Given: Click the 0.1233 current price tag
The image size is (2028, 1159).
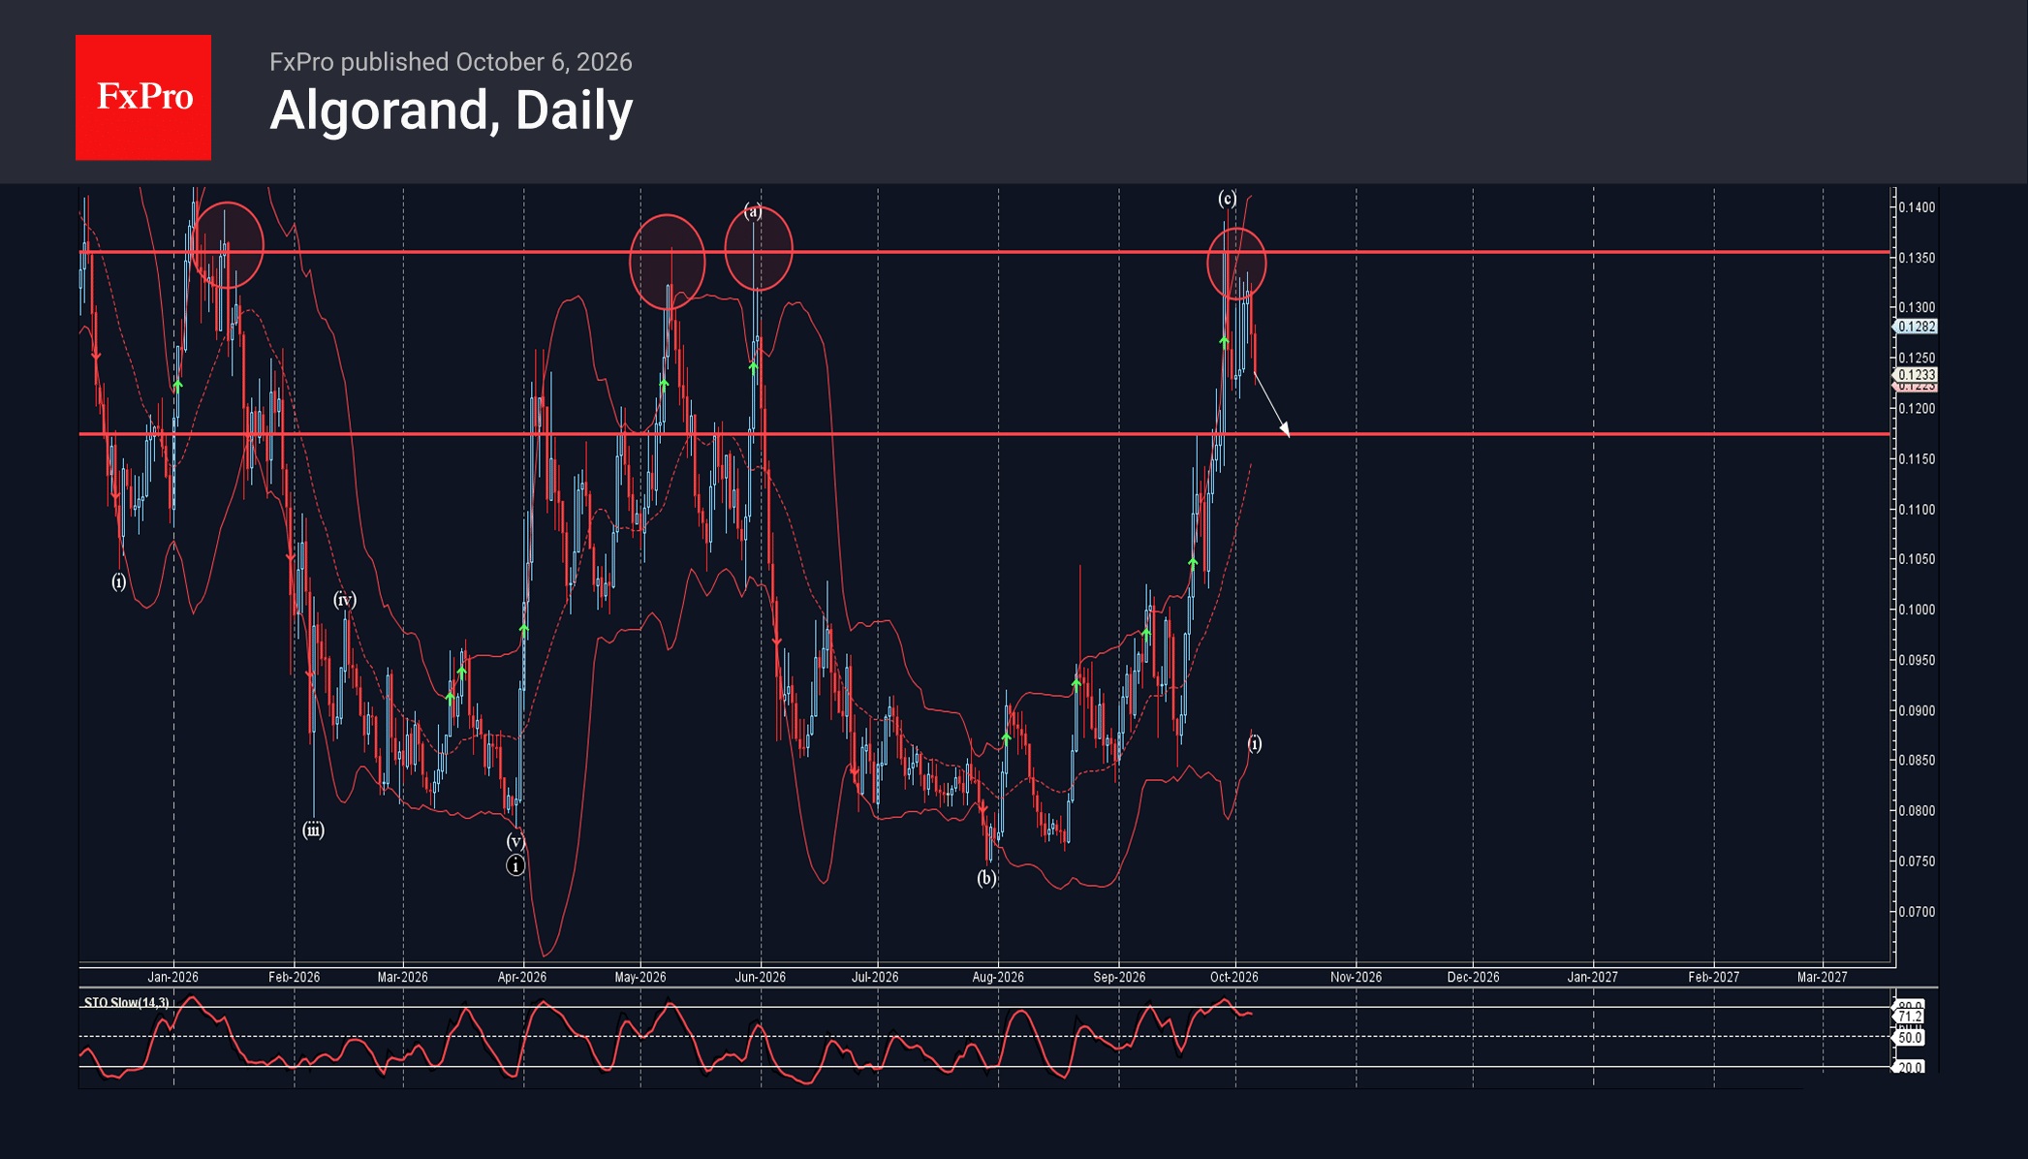Looking at the screenshot, I should click(1916, 375).
